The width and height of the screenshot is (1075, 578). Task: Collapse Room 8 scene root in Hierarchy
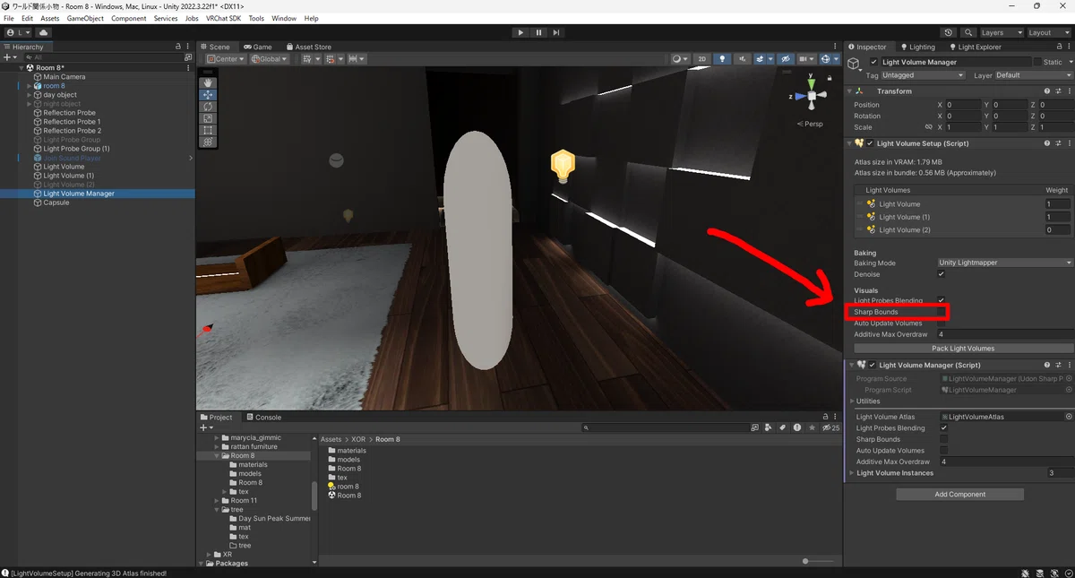[x=21, y=68]
